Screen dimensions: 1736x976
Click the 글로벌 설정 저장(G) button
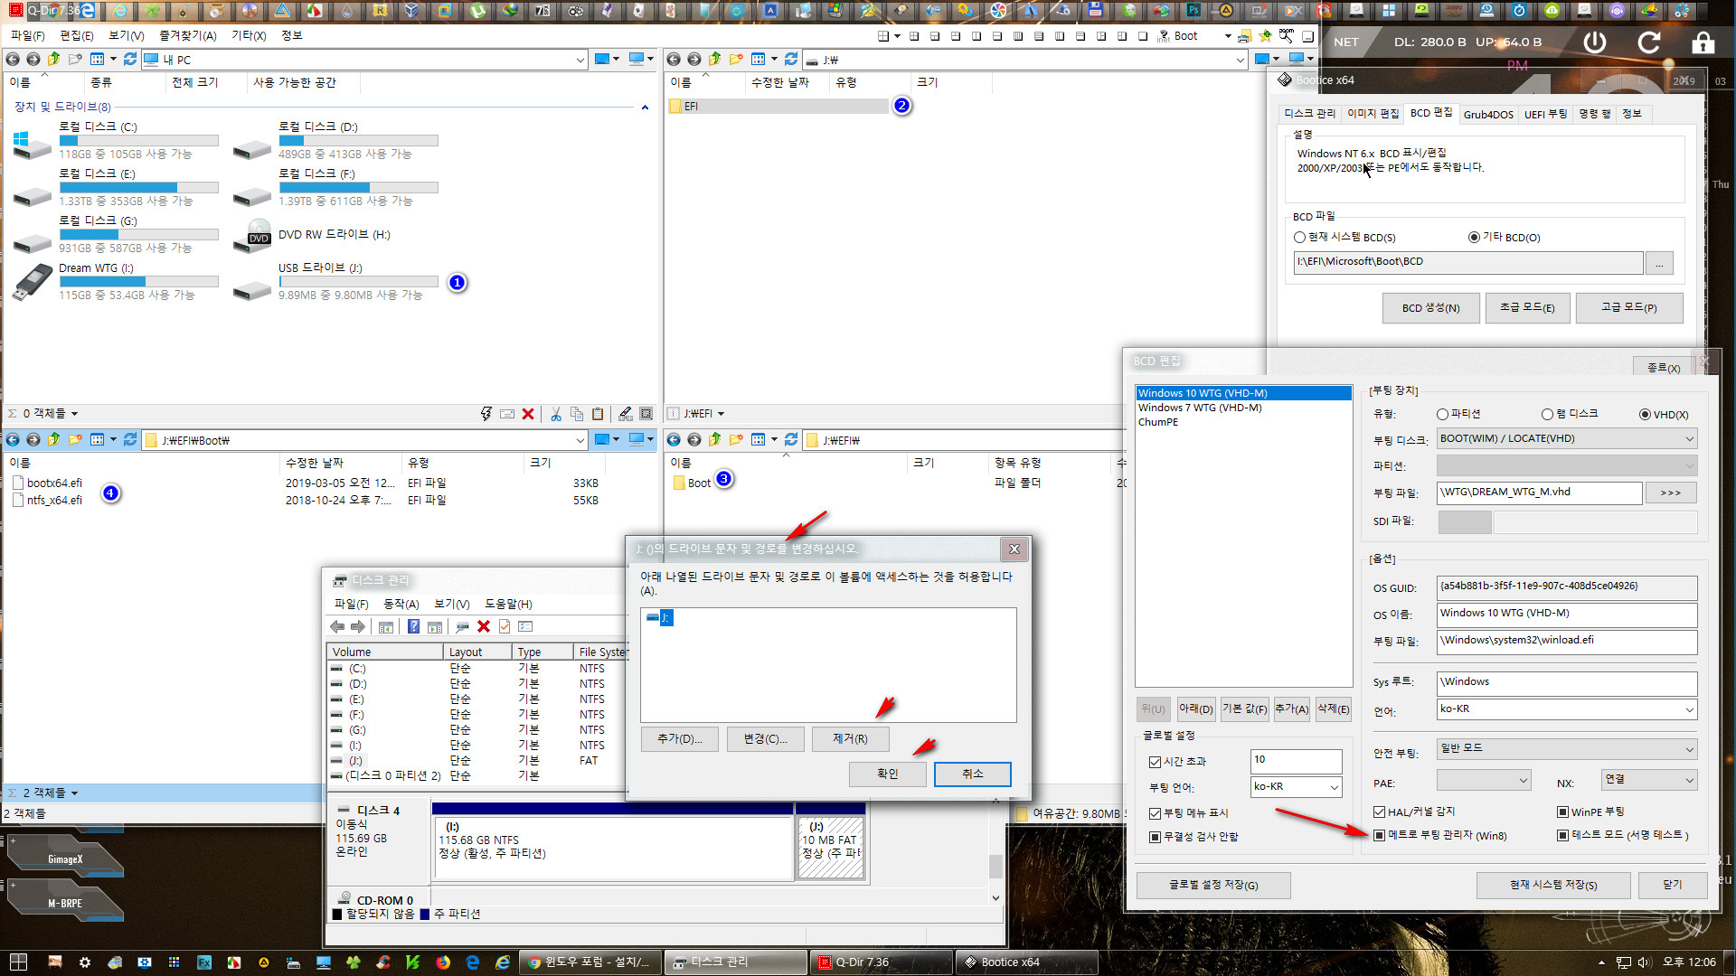[x=1213, y=886]
